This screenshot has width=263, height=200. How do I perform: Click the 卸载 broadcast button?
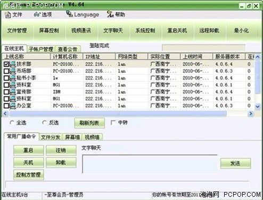pyautogui.click(x=61, y=163)
